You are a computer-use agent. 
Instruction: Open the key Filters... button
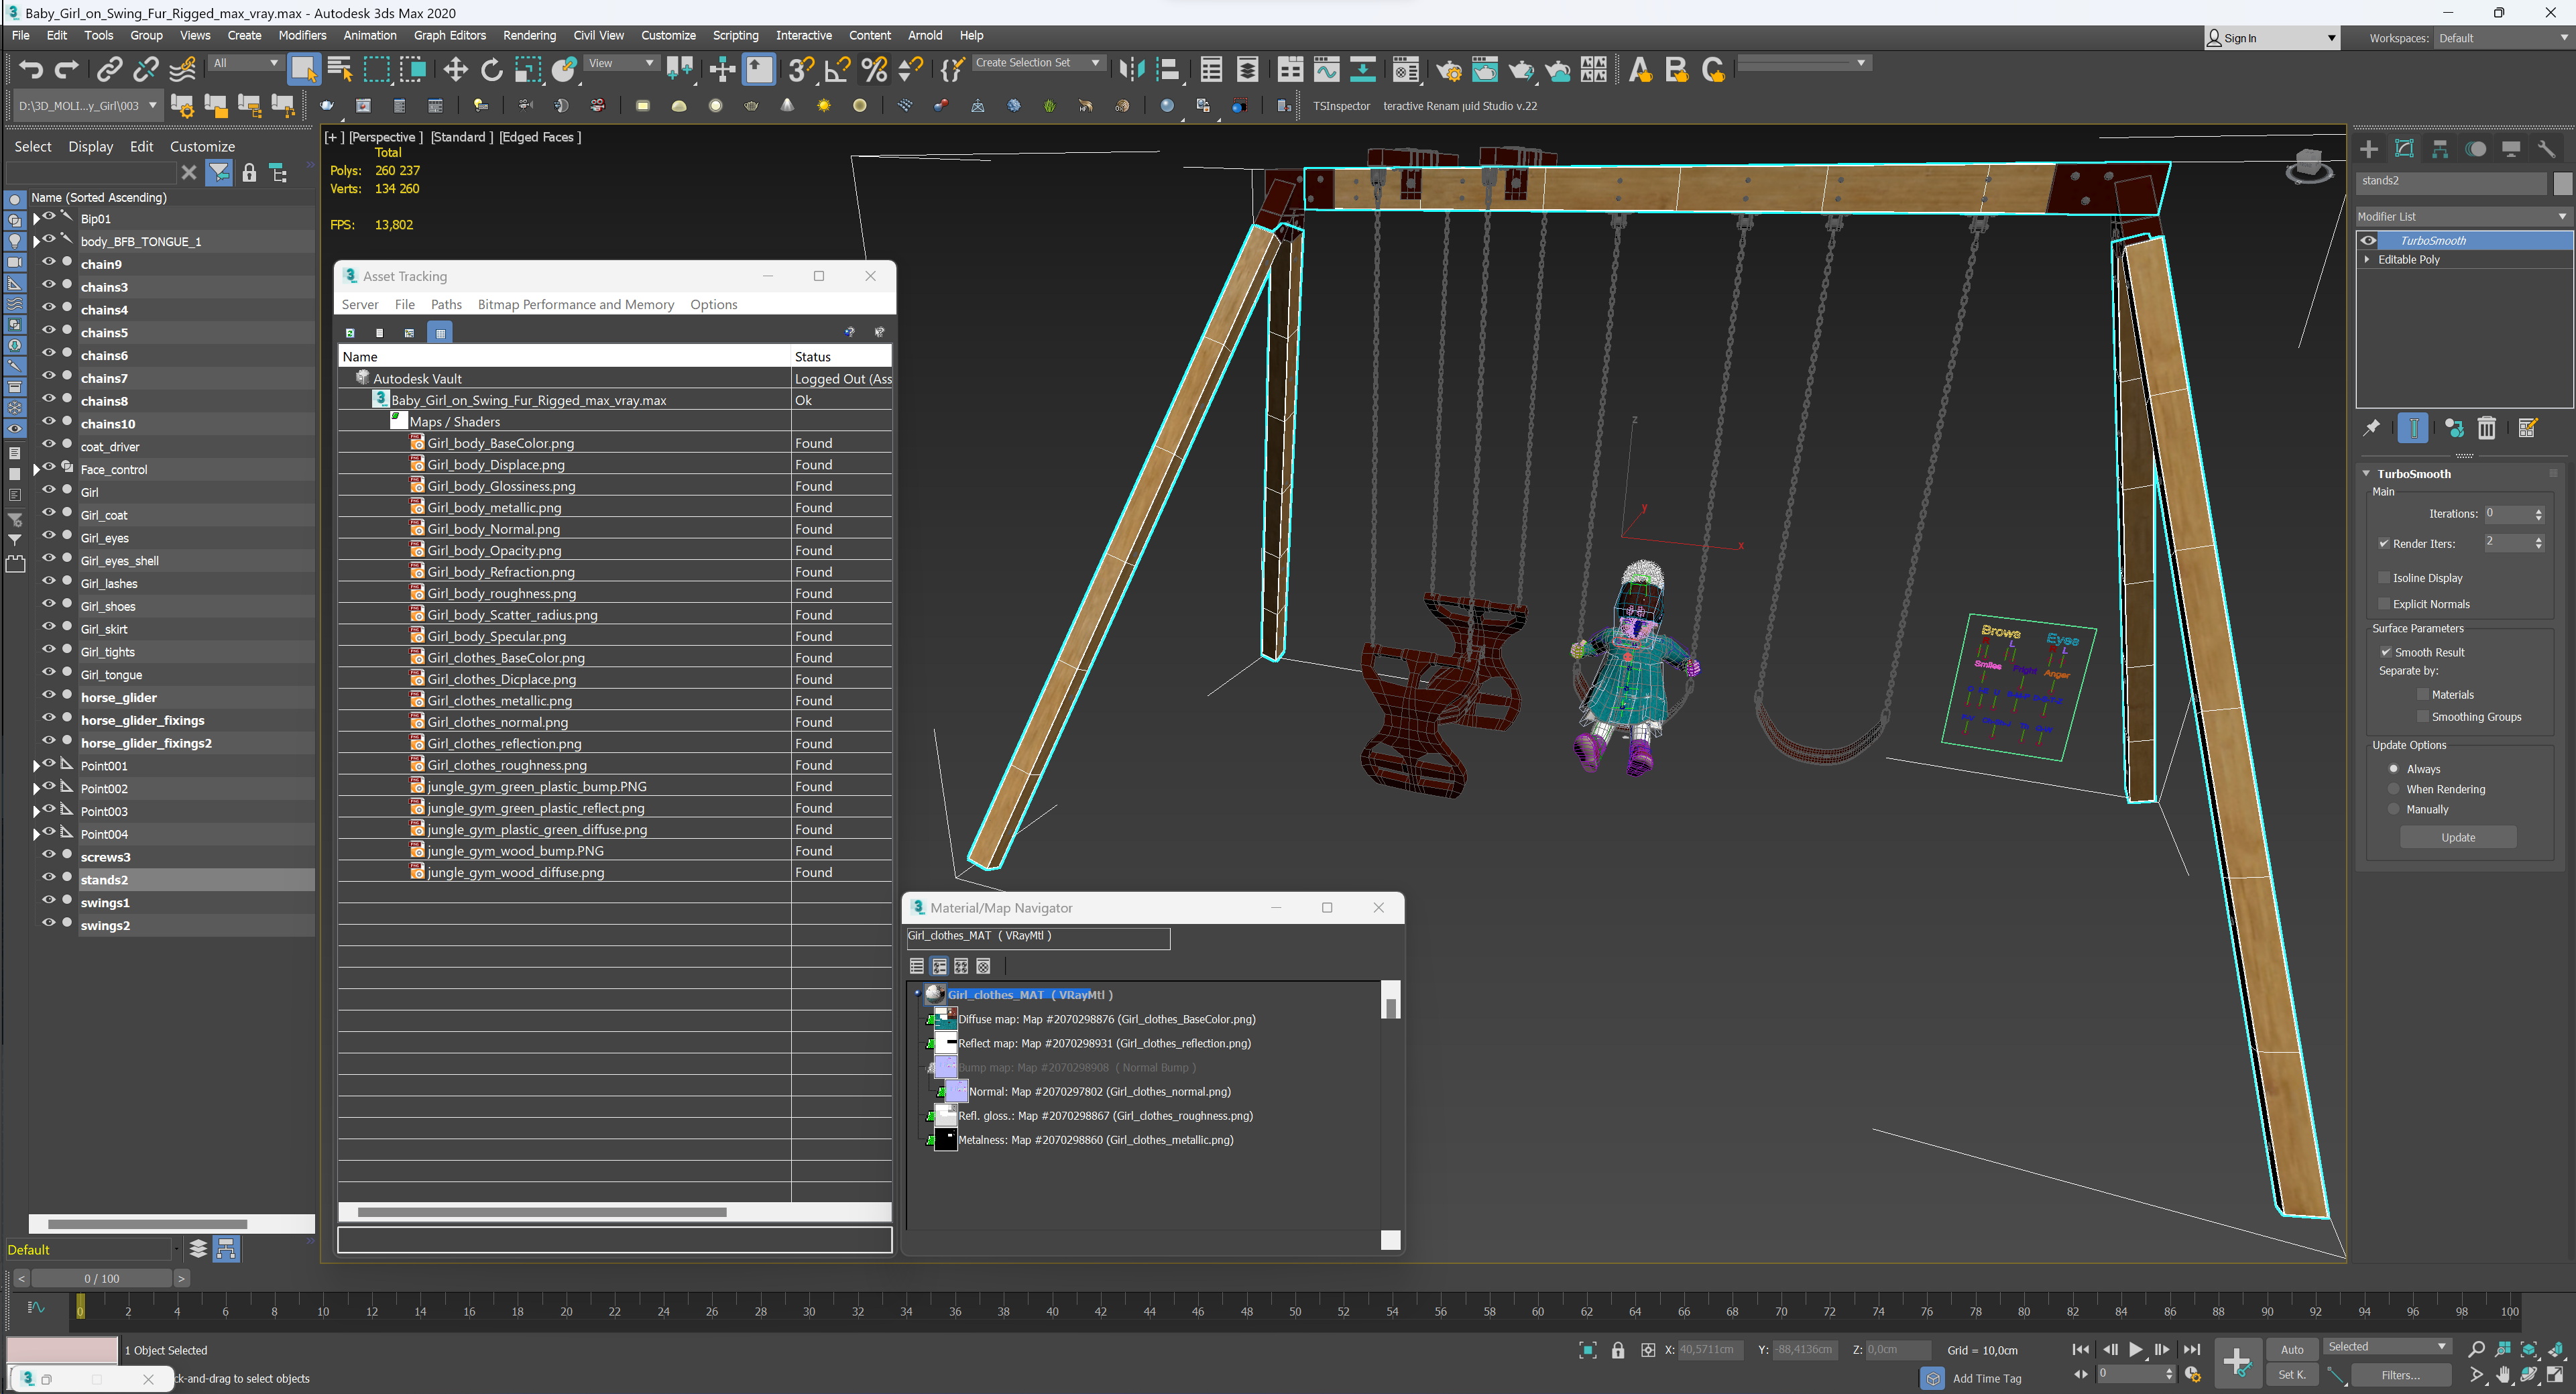(x=2400, y=1375)
